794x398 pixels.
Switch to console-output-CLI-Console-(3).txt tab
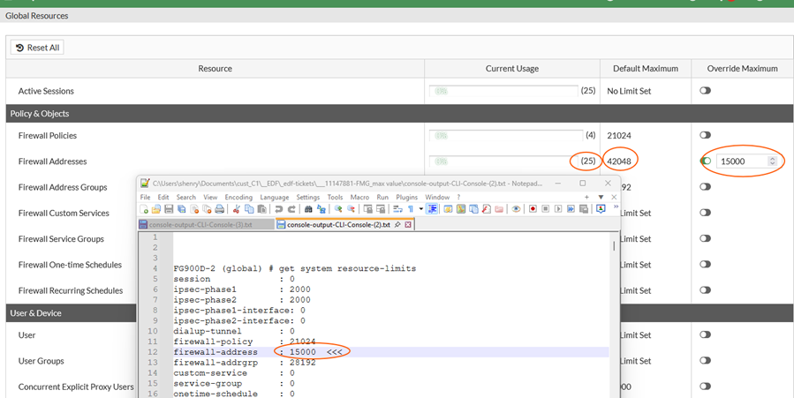pos(200,225)
